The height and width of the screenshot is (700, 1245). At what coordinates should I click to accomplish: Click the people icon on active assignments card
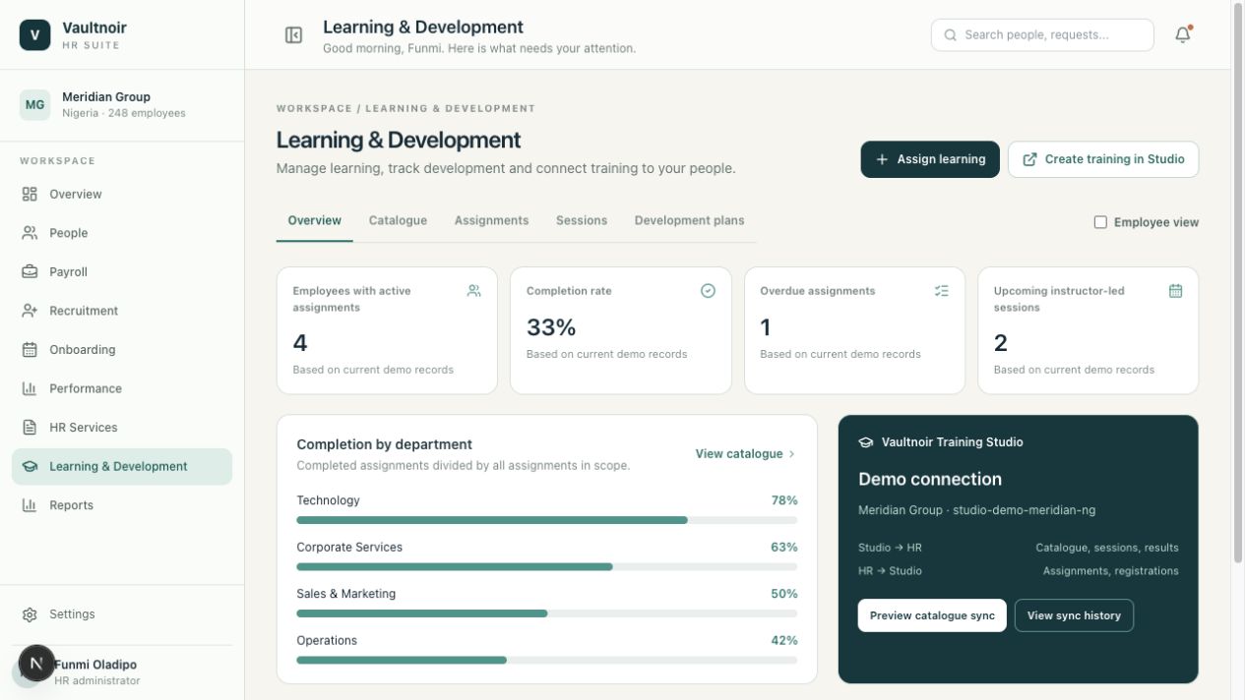point(474,291)
